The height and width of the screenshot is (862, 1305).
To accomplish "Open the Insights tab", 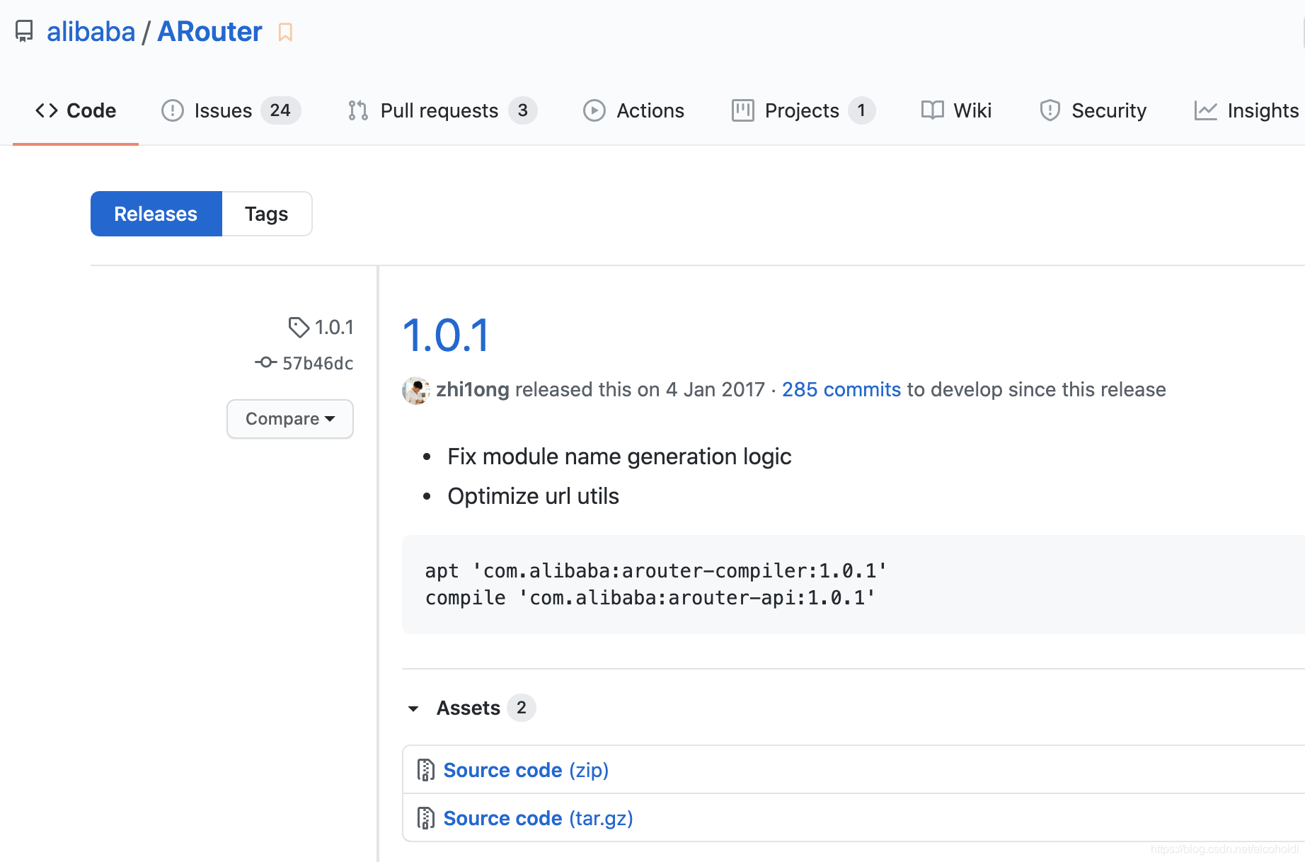I will pos(1247,110).
